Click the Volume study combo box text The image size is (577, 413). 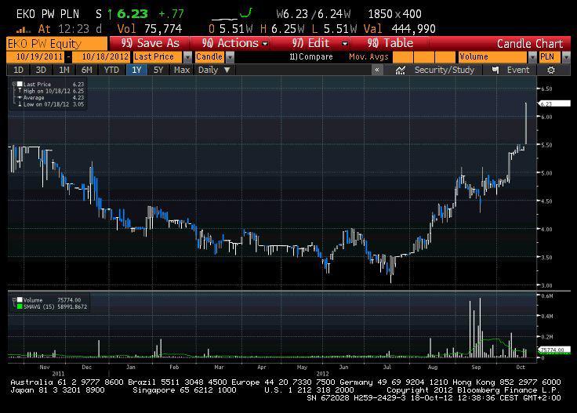(x=474, y=57)
